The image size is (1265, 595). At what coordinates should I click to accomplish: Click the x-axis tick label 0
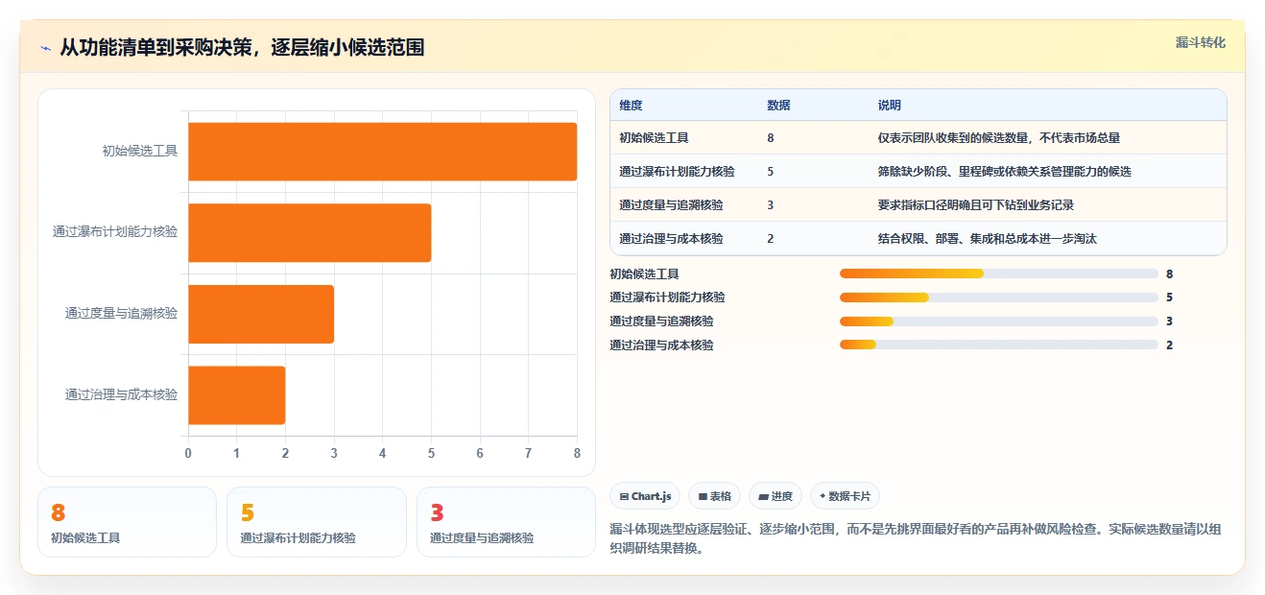click(188, 453)
